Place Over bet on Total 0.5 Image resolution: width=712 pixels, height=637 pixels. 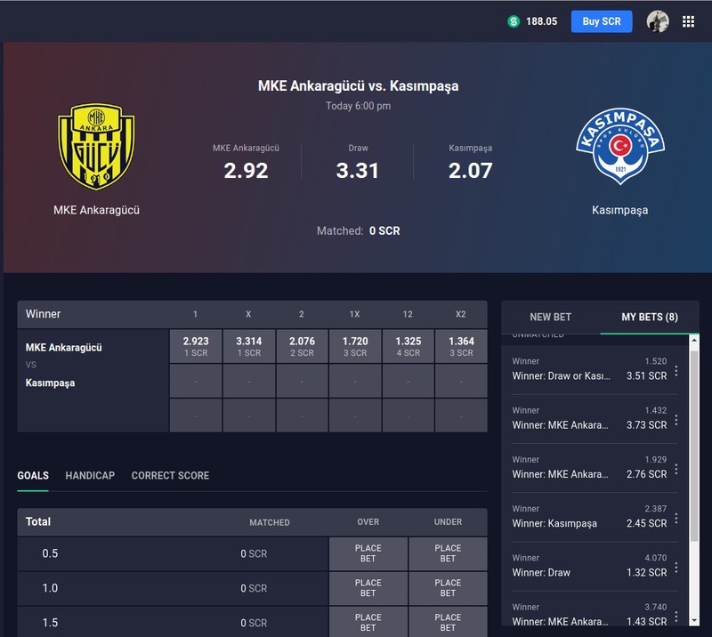point(368,553)
